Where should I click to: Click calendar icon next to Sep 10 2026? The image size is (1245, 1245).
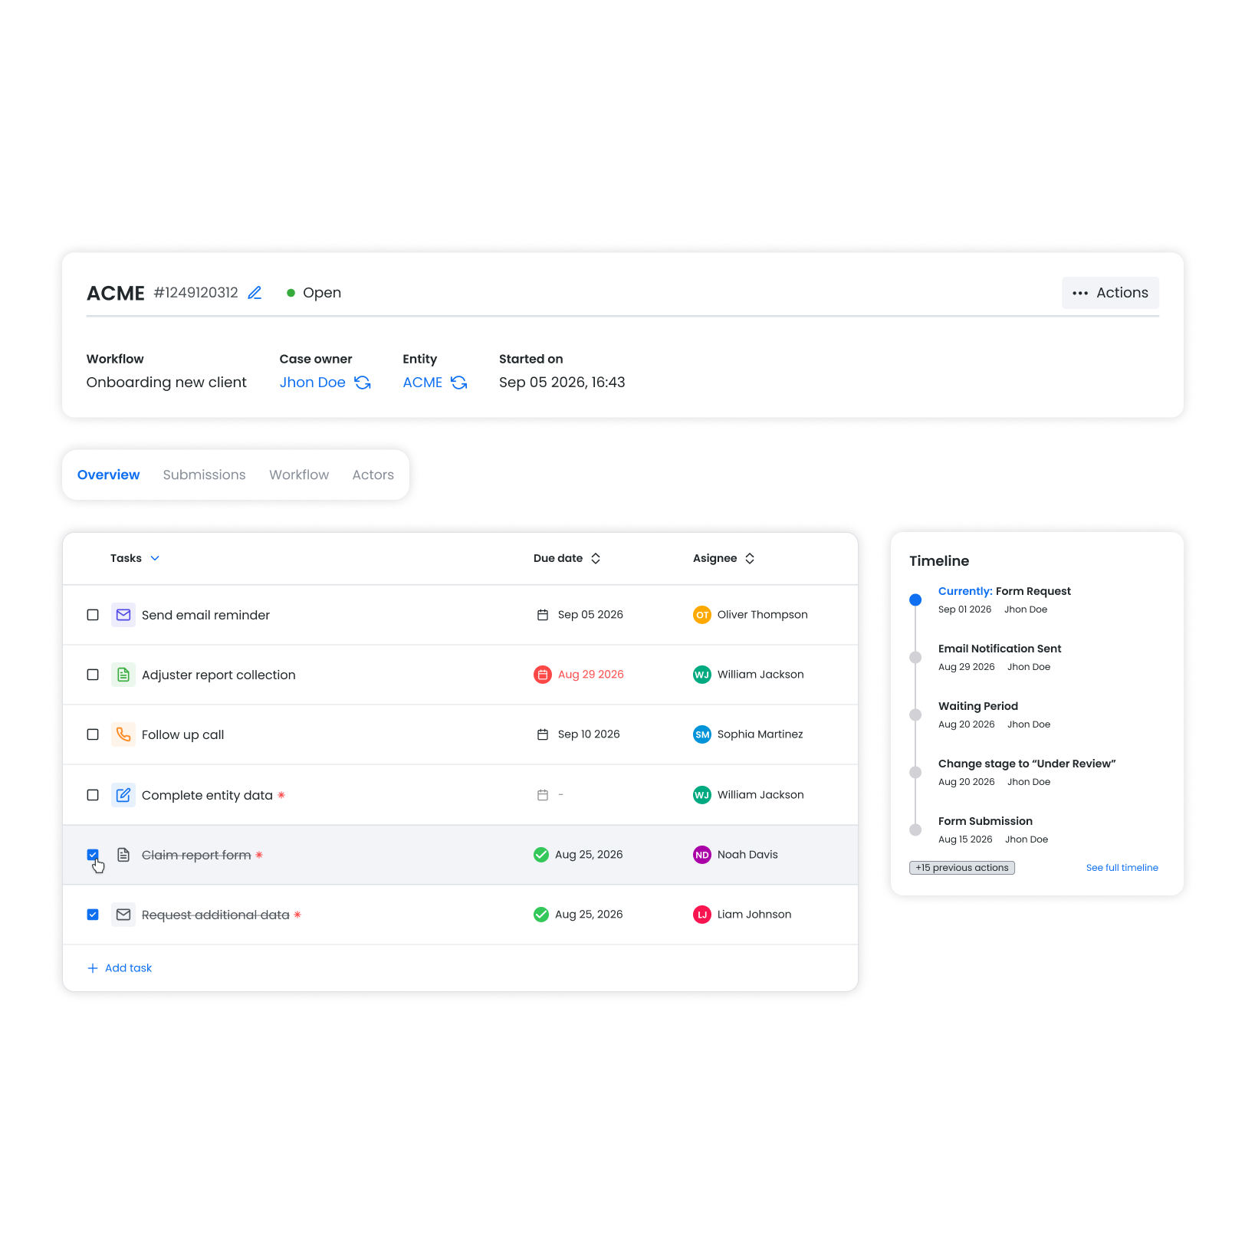click(x=543, y=734)
